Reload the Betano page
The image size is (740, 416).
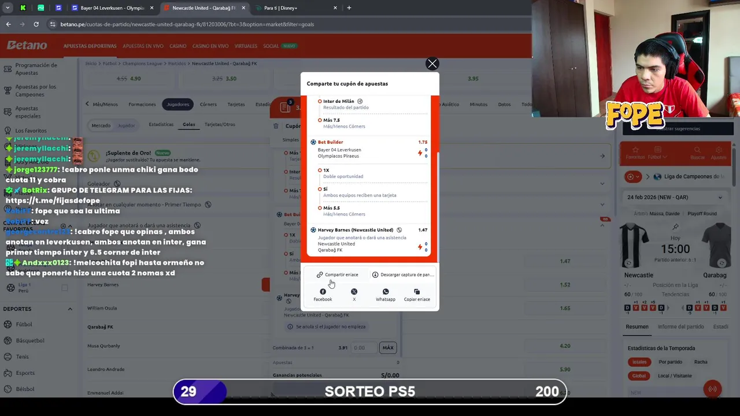point(36,24)
